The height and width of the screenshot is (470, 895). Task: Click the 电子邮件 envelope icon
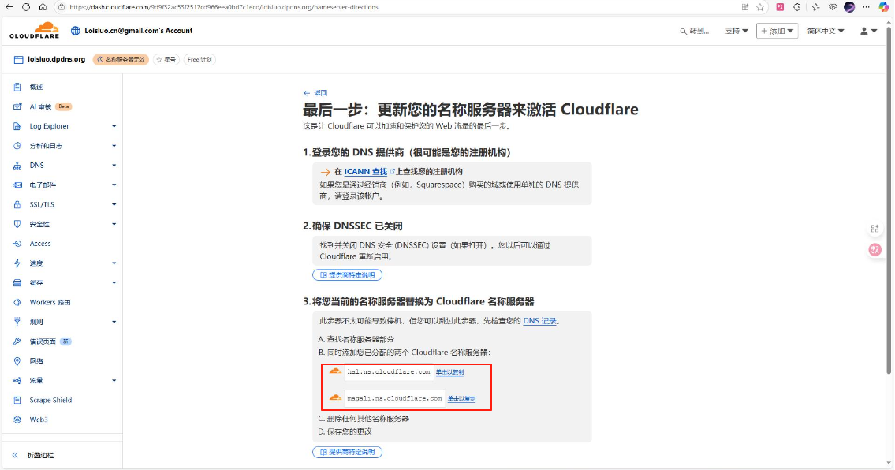[x=17, y=185]
